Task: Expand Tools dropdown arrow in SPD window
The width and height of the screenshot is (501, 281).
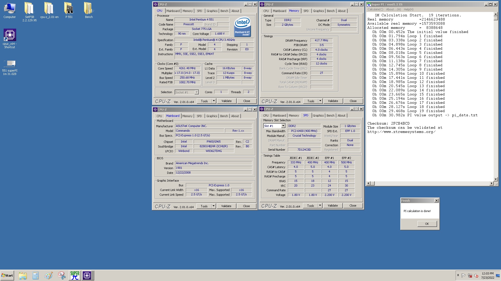Action: tap(320, 206)
